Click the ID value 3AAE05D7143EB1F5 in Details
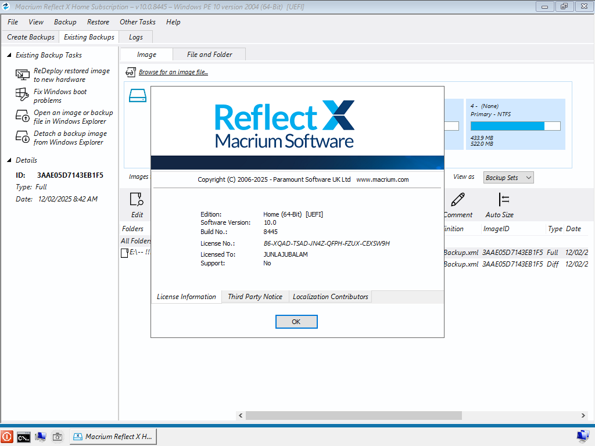The height and width of the screenshot is (446, 595). point(70,175)
